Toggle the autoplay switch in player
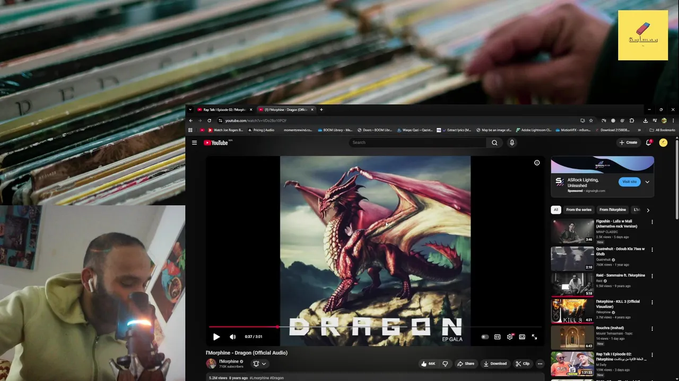This screenshot has width=679, height=381. point(485,337)
